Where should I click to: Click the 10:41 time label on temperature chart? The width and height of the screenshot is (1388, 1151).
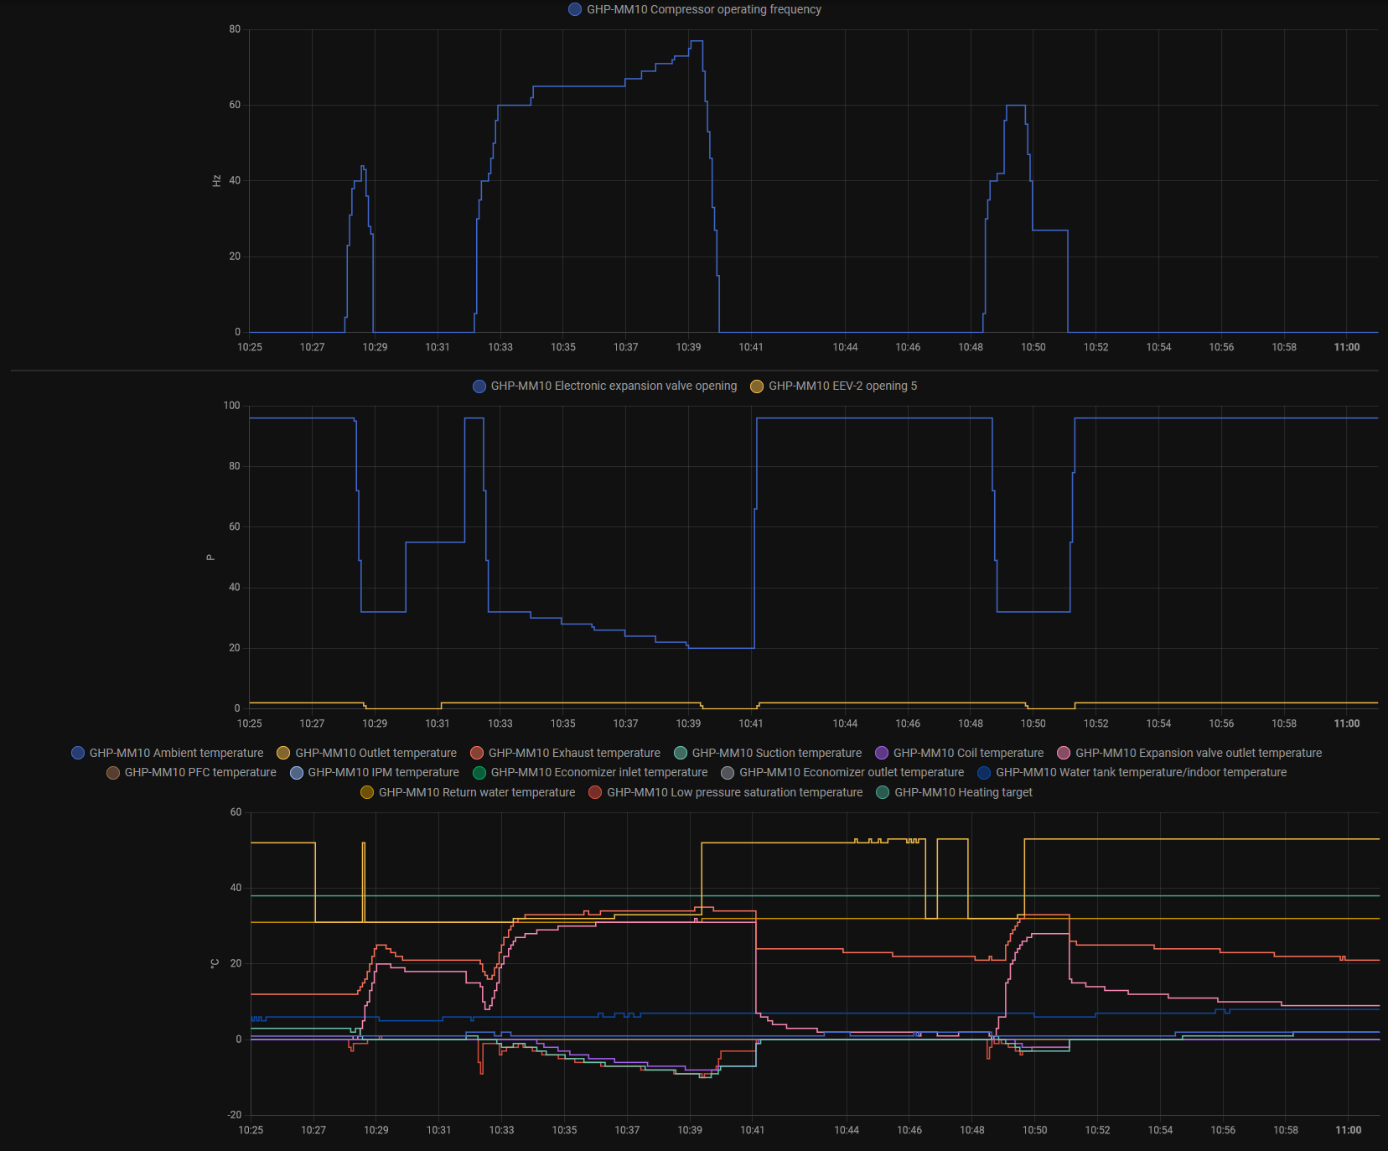[x=752, y=1131]
